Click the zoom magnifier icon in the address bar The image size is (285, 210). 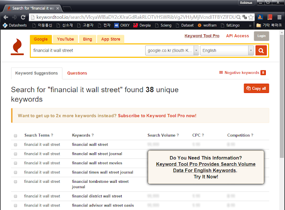pos(239,17)
